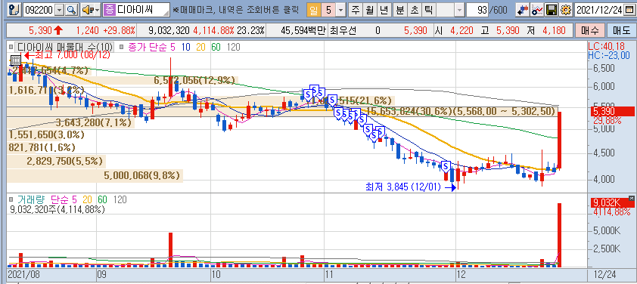
Task: Click the pink 5 moving average label
Action: [x=172, y=47]
